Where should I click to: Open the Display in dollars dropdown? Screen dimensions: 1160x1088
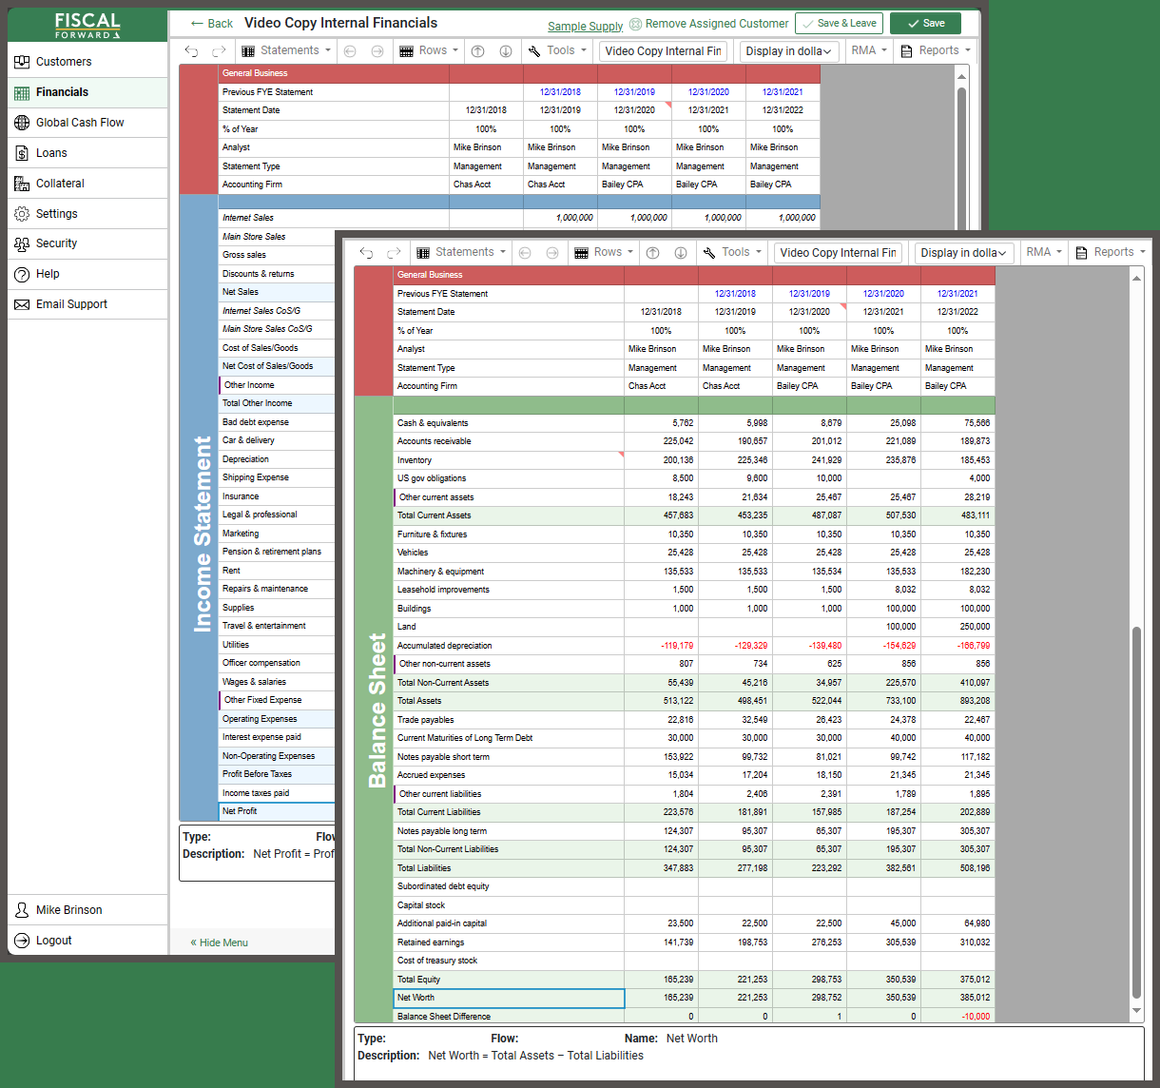(963, 252)
